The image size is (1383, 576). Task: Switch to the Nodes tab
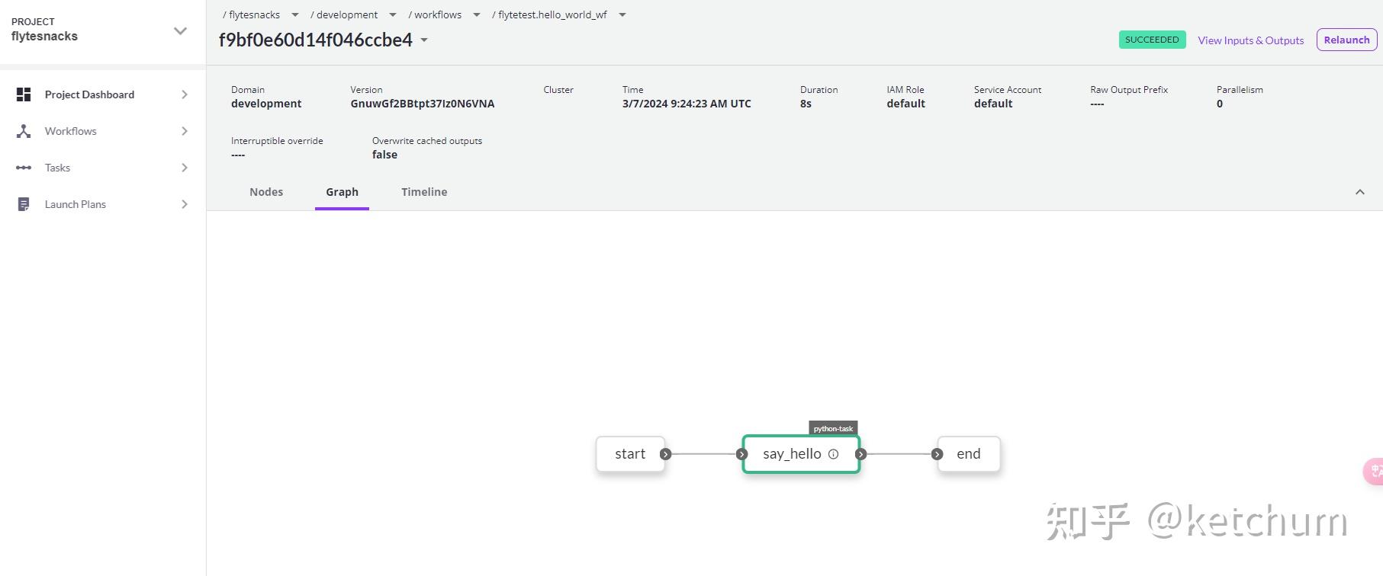pos(266,192)
